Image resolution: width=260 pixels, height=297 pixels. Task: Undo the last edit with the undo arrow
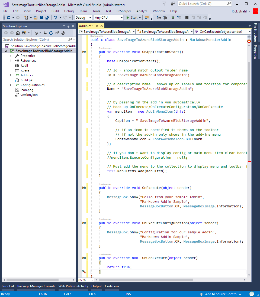[x=55, y=18]
